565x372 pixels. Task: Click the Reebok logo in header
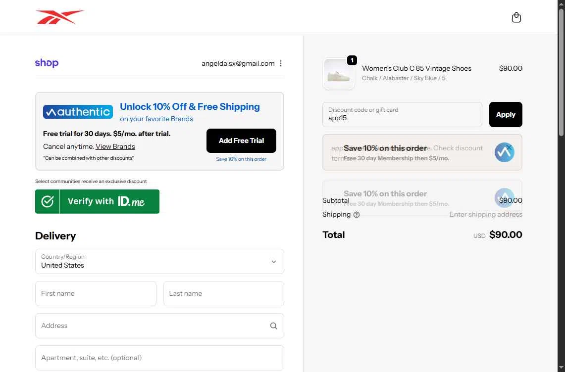pyautogui.click(x=59, y=17)
